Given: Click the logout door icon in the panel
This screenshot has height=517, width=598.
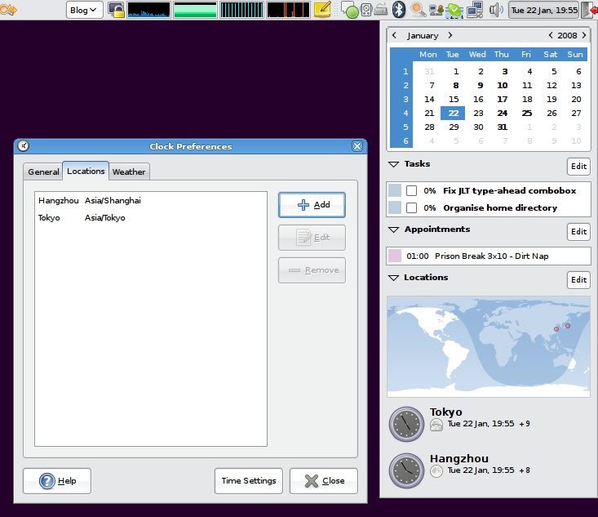Looking at the screenshot, I should click(590, 10).
